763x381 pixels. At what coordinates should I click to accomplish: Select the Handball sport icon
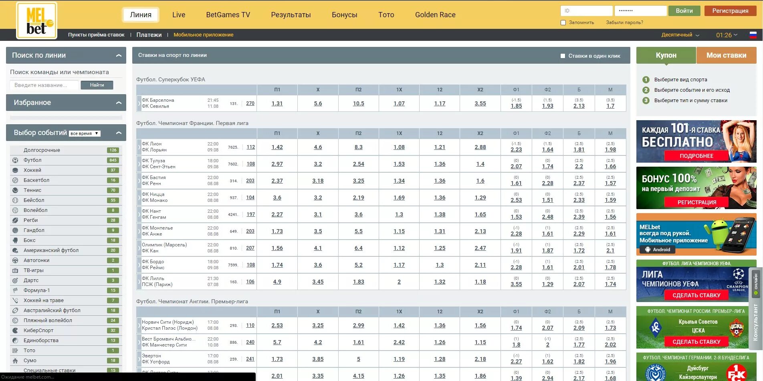pos(15,230)
